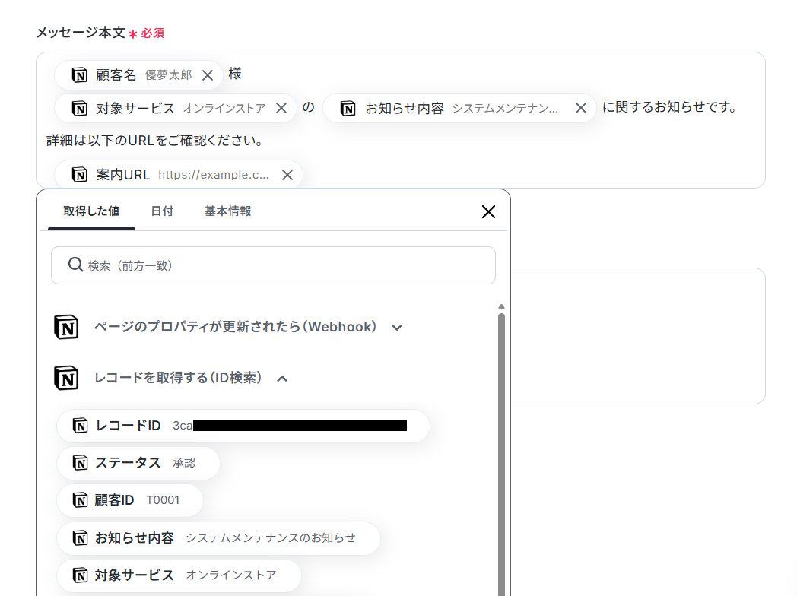Open the 基本情報 tab
Image resolution: width=797 pixels, height=596 pixels.
point(227,211)
